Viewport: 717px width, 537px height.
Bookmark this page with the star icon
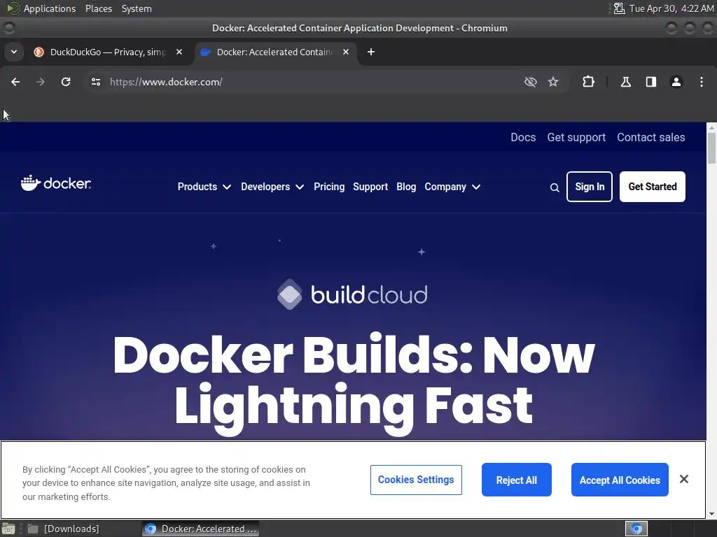click(553, 82)
